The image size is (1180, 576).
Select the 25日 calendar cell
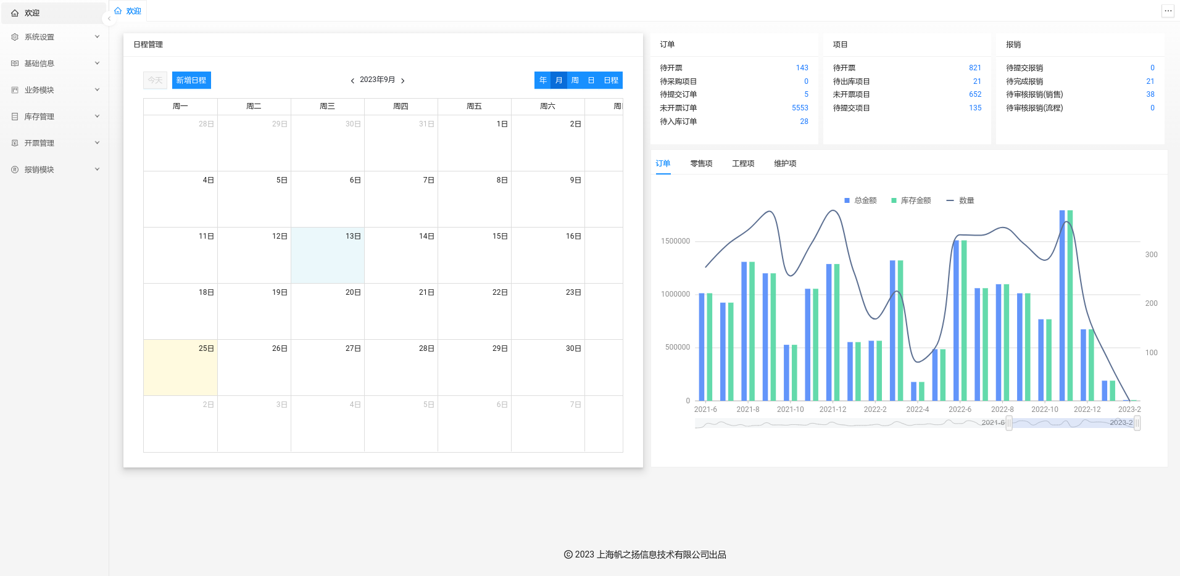pyautogui.click(x=180, y=368)
